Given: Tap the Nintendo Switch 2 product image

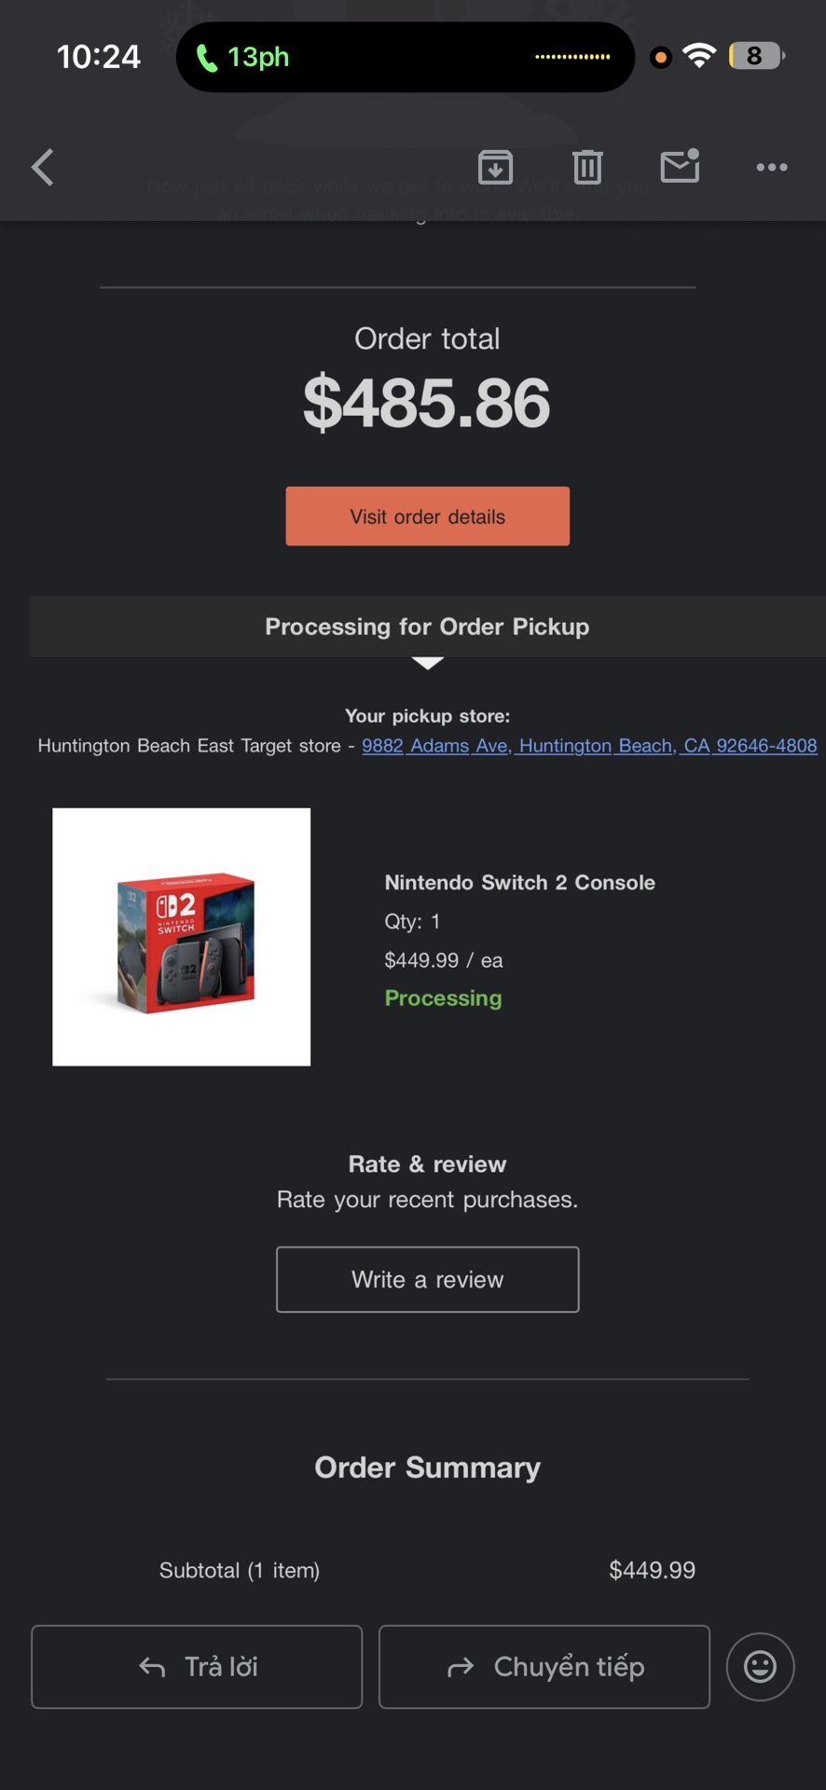Looking at the screenshot, I should pyautogui.click(x=181, y=936).
